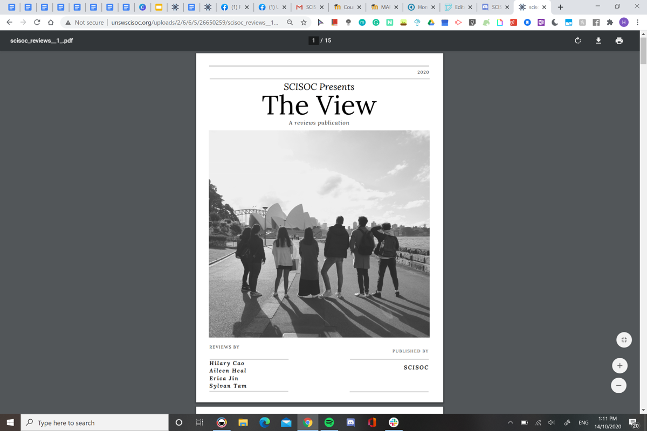
Task: Open Discord from the taskbar
Action: [x=350, y=422]
